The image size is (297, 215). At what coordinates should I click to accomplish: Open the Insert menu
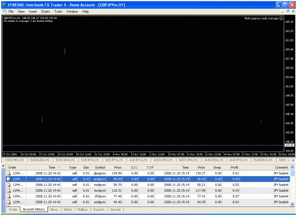pos(33,11)
